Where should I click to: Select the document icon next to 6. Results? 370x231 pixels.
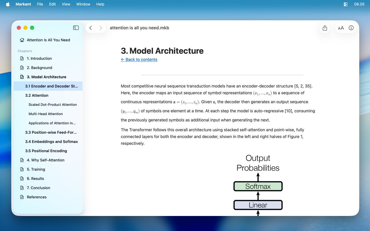(x=22, y=178)
